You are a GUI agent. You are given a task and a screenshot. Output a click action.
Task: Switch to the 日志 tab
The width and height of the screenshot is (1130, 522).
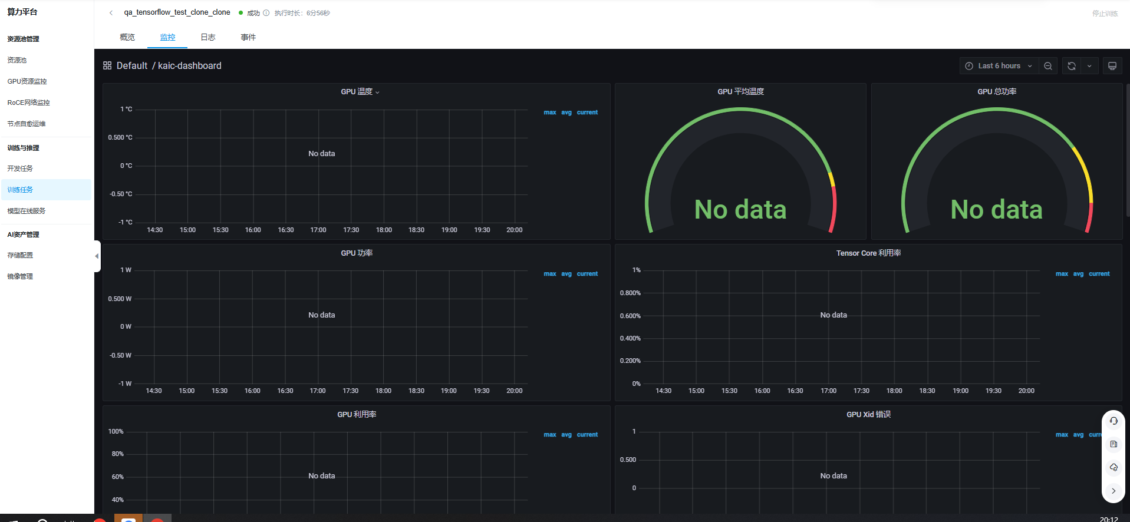tap(207, 37)
